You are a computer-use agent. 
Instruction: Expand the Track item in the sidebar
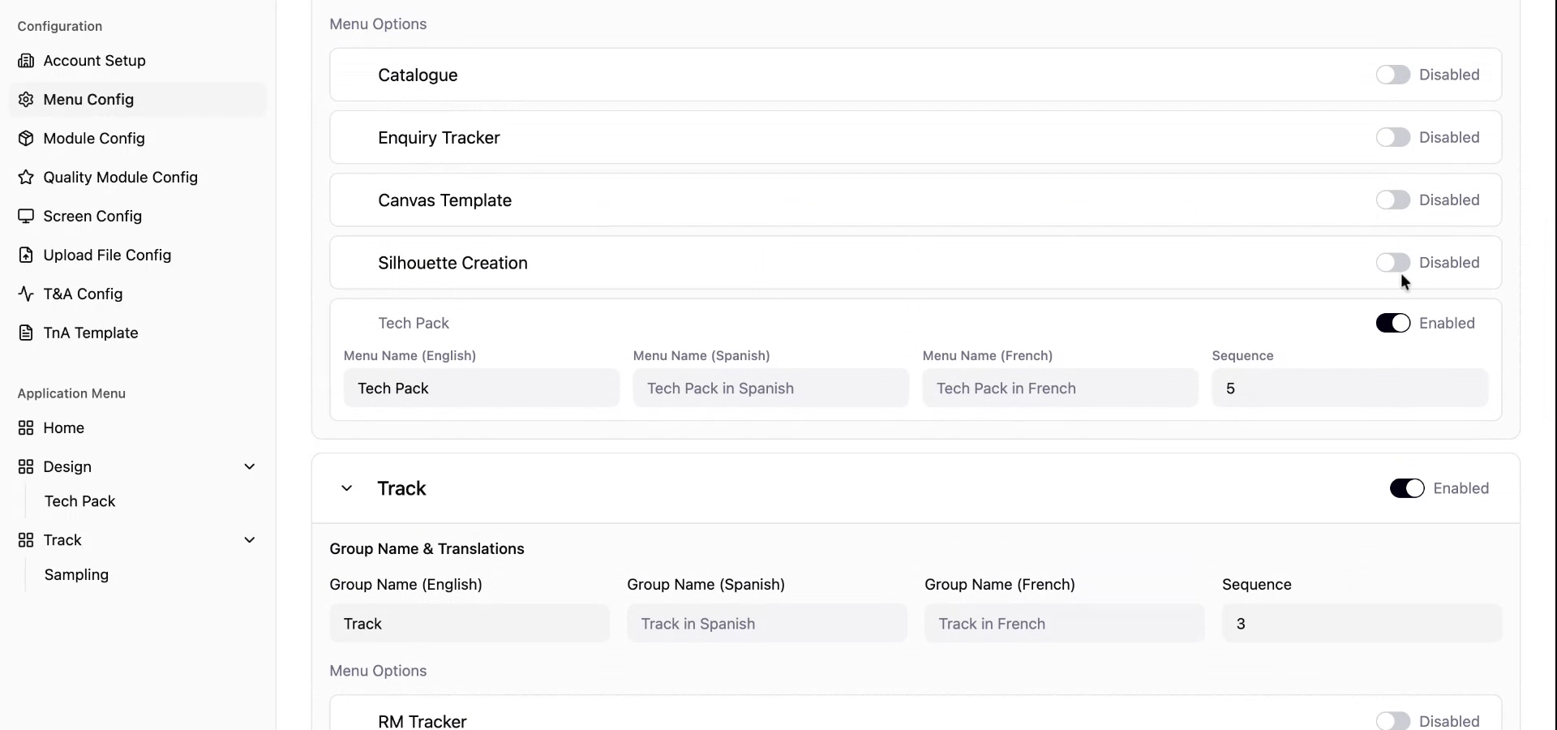tap(250, 539)
